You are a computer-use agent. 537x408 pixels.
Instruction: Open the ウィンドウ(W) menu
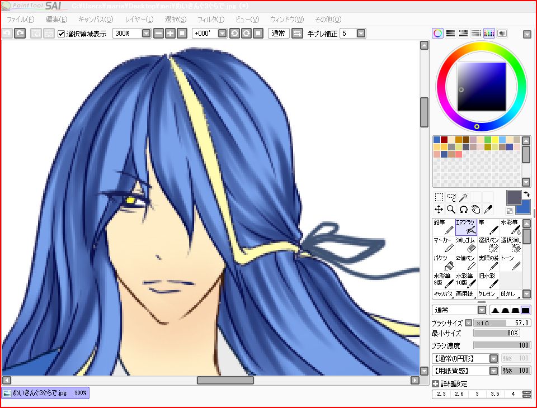click(x=286, y=20)
